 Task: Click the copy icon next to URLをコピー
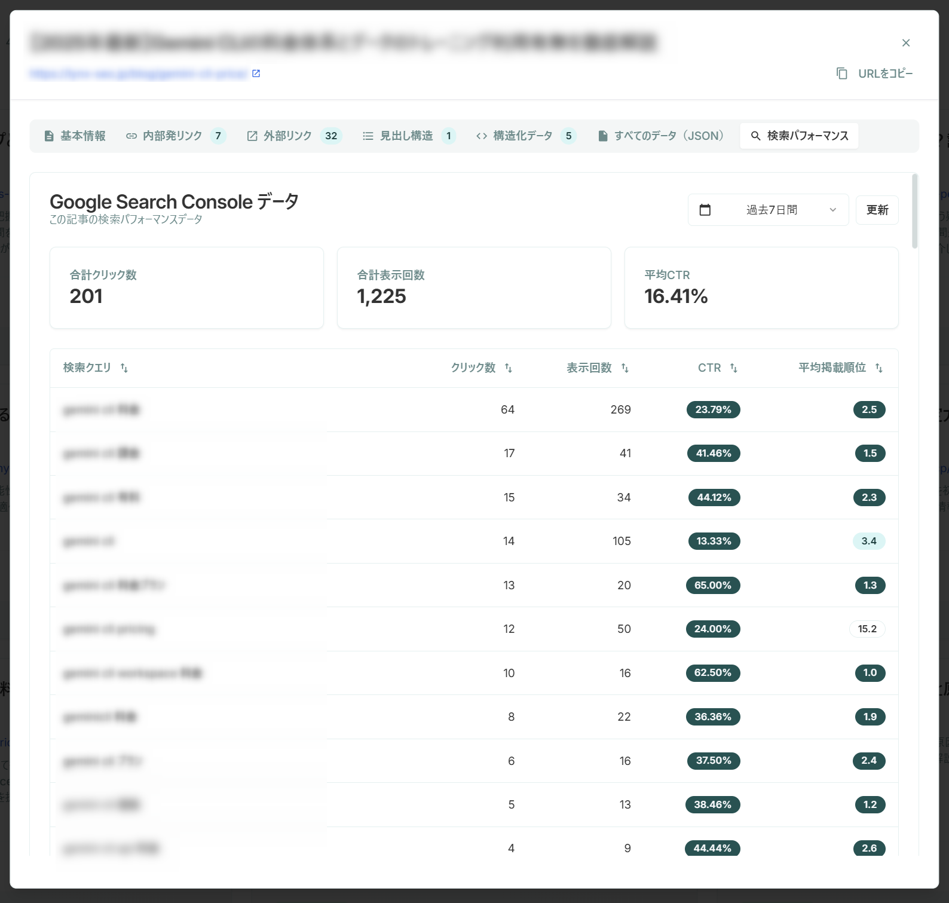(841, 74)
